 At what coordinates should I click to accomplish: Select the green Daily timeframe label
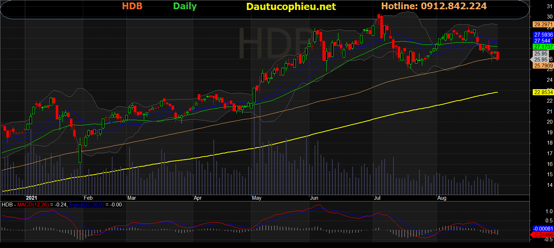(185, 6)
